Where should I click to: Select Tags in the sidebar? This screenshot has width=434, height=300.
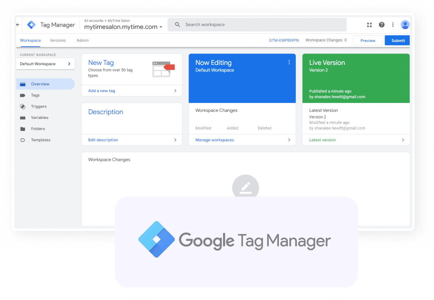pos(45,95)
